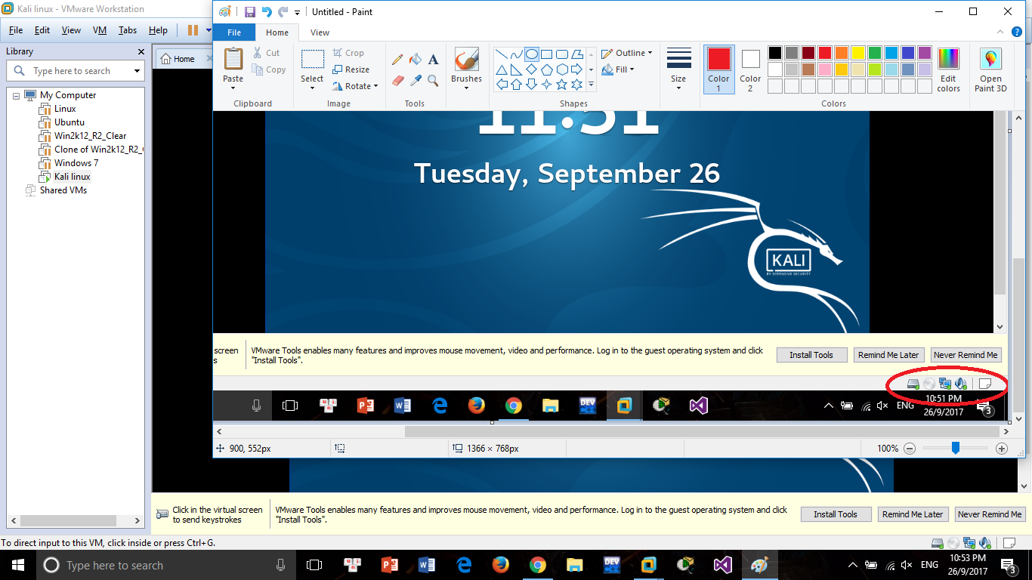The width and height of the screenshot is (1032, 580).
Task: Expand the Shapes gallery more arrow
Action: point(591,85)
